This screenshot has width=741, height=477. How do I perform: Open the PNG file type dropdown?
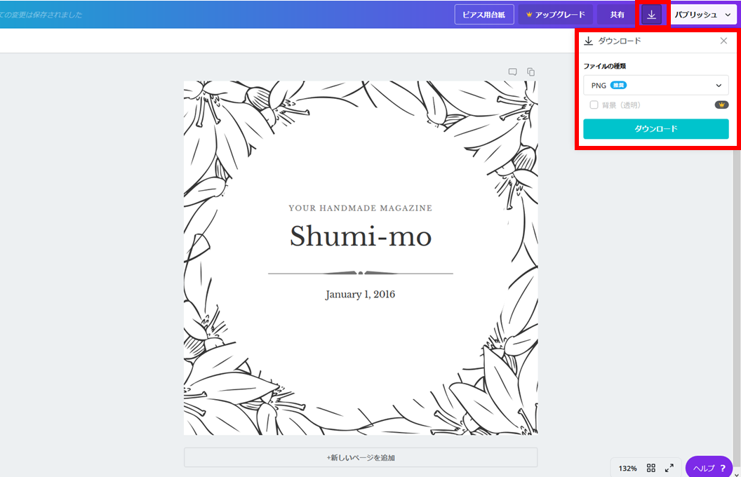pos(655,86)
